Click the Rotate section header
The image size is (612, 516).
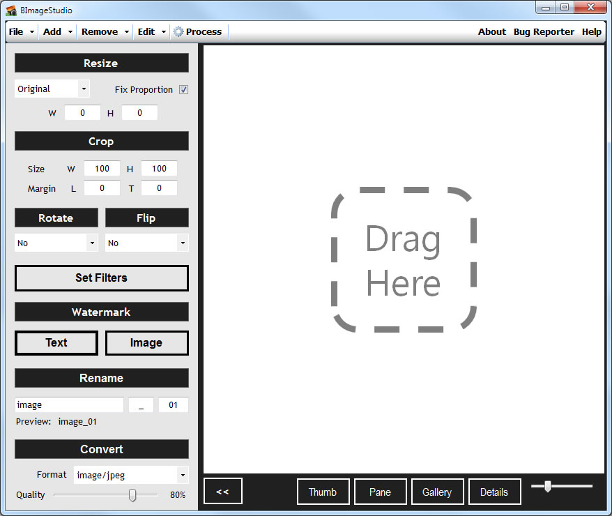pyautogui.click(x=56, y=218)
